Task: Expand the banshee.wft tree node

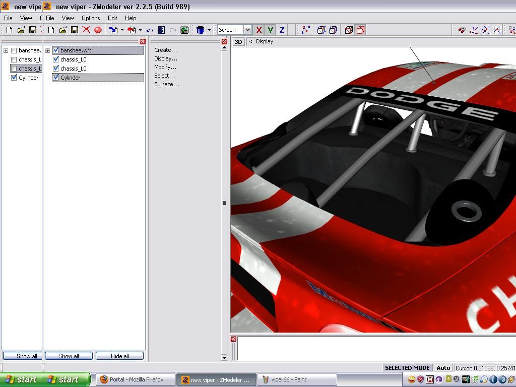Action: pos(47,50)
